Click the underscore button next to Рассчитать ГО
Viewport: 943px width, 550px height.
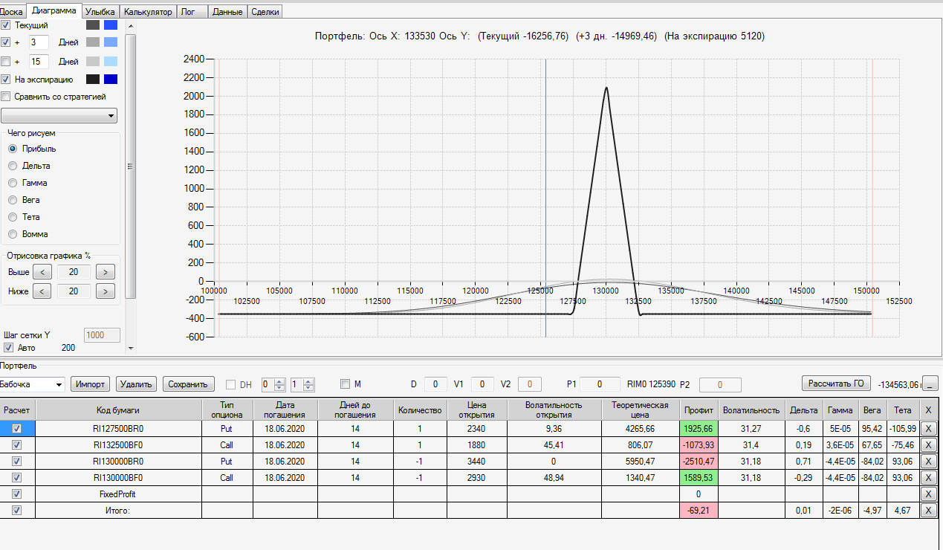point(930,384)
